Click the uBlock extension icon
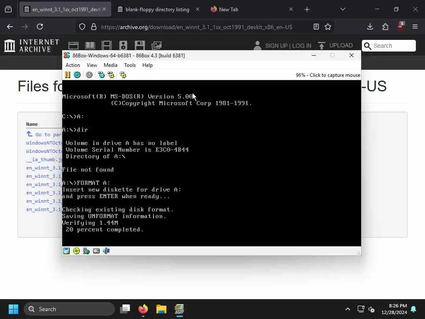 (x=401, y=26)
